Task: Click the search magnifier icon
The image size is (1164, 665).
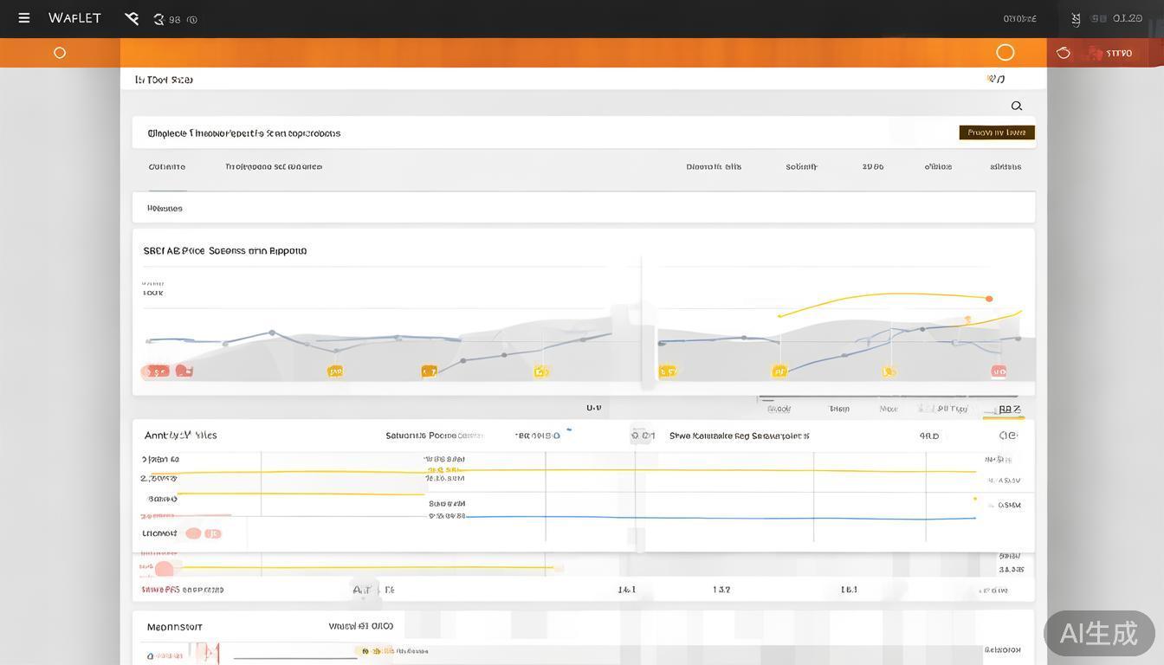Action: [x=1017, y=106]
